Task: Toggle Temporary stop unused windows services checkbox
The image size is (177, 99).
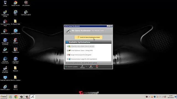Action: (67, 46)
